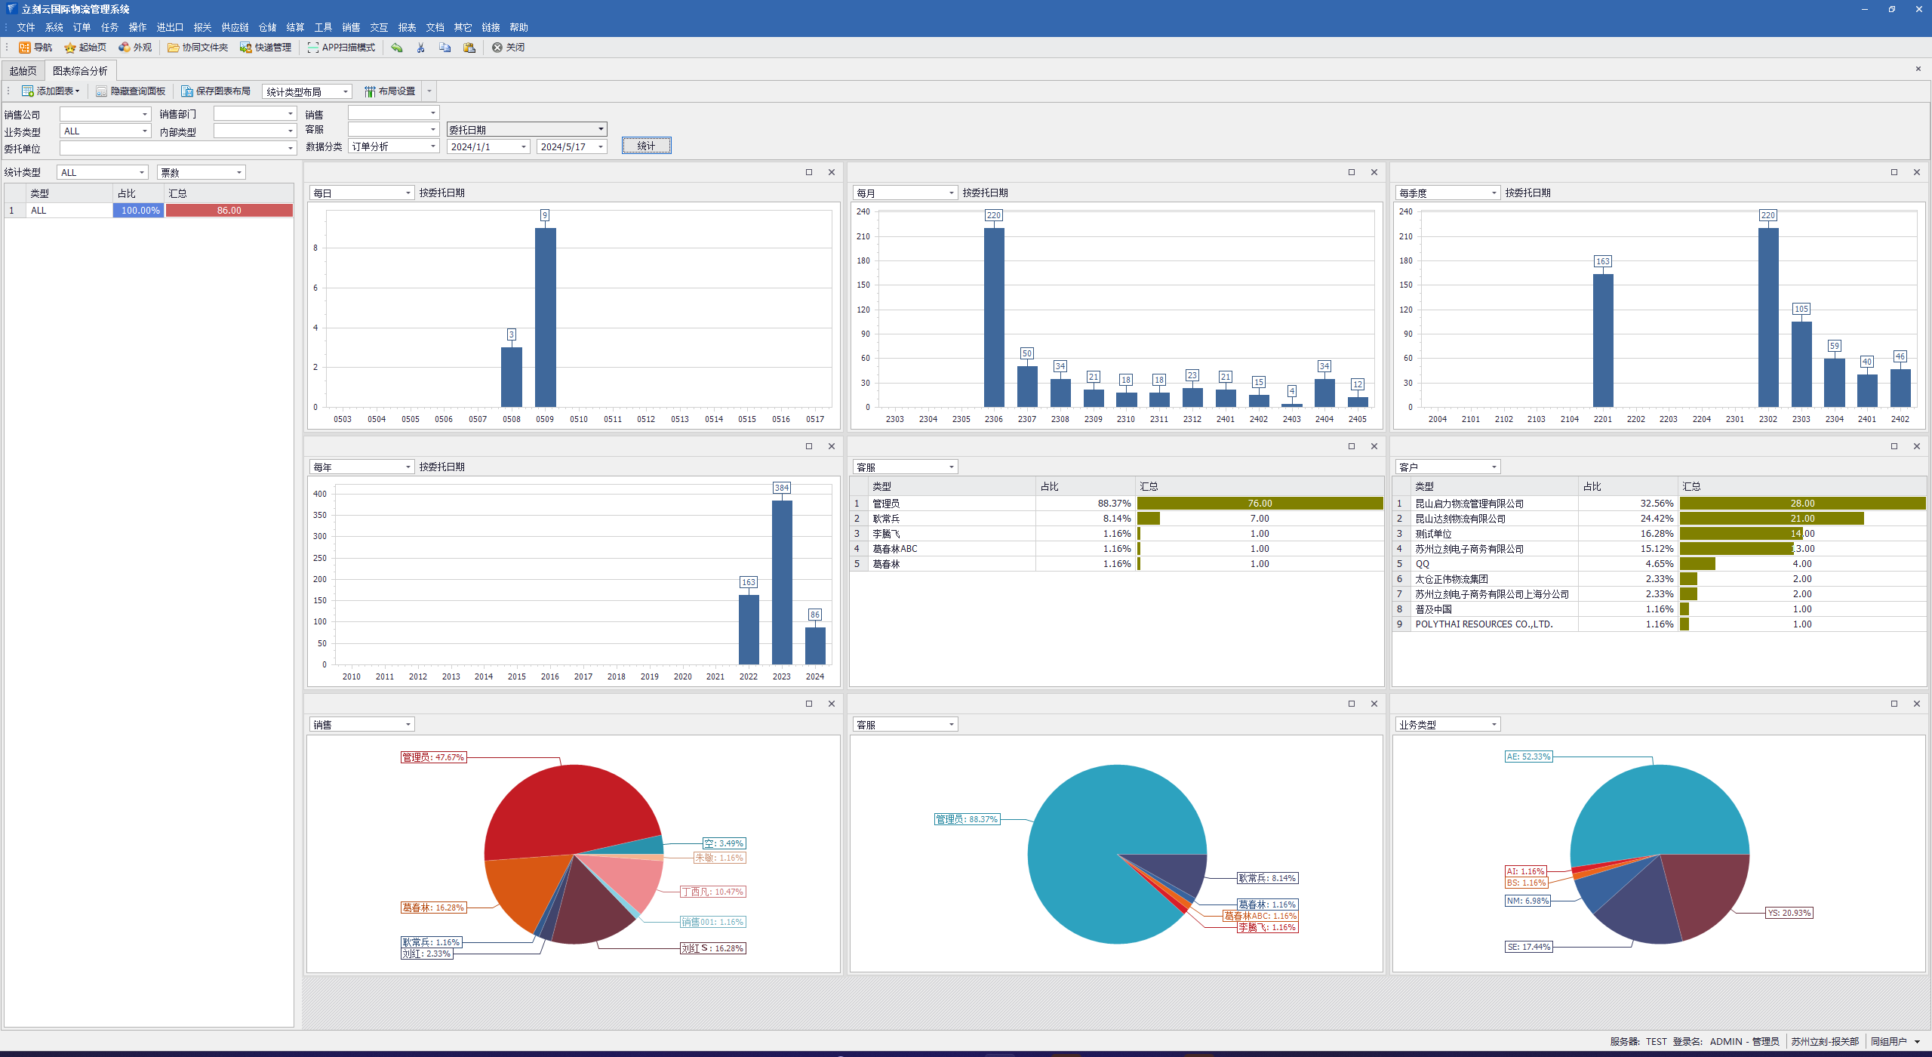Viewport: 1932px width, 1057px height.
Task: Open 快递管理 express management
Action: point(266,48)
